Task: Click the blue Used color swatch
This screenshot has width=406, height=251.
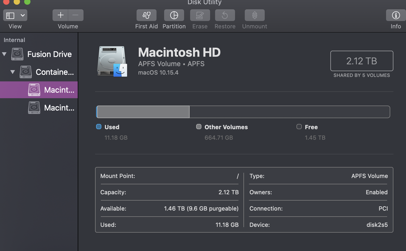Action: coord(99,127)
